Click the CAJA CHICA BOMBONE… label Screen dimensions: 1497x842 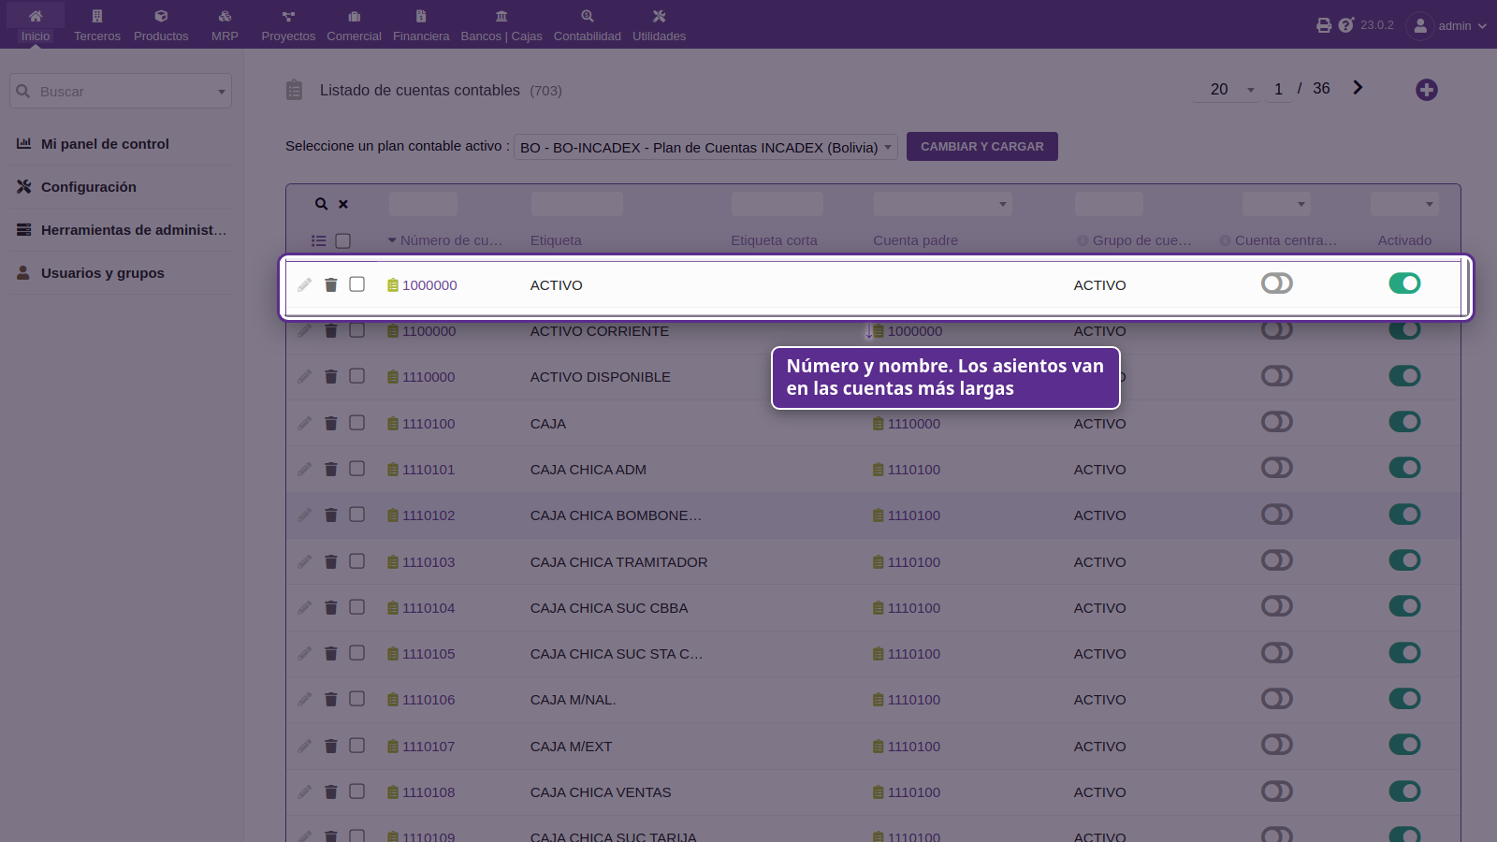point(616,515)
